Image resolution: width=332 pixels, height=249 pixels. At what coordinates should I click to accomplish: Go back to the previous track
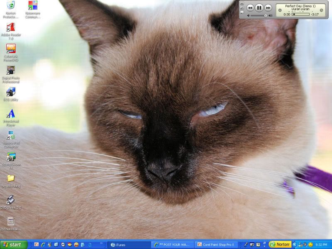tap(251, 7)
